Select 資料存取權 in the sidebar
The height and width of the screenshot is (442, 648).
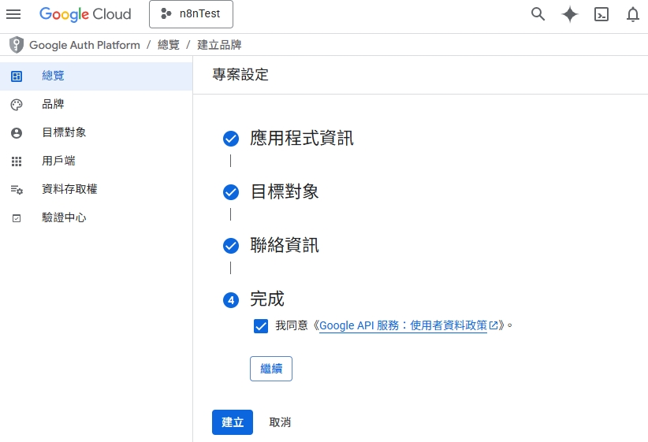click(96, 189)
